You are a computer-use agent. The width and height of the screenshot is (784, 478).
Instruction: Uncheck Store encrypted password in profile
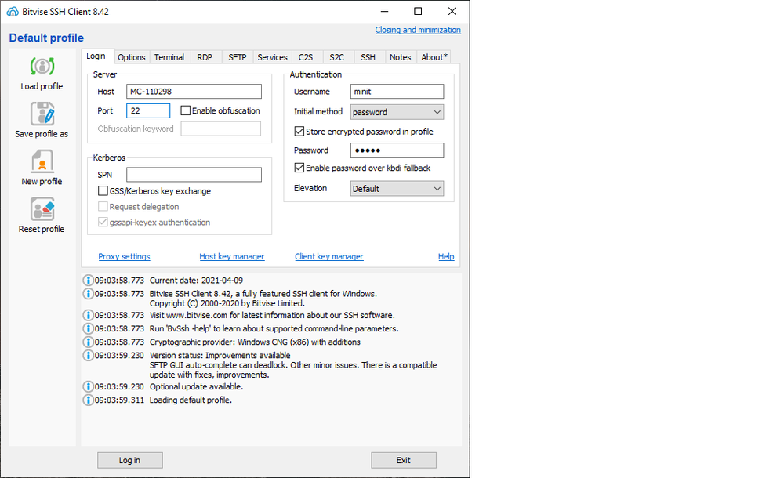299,131
